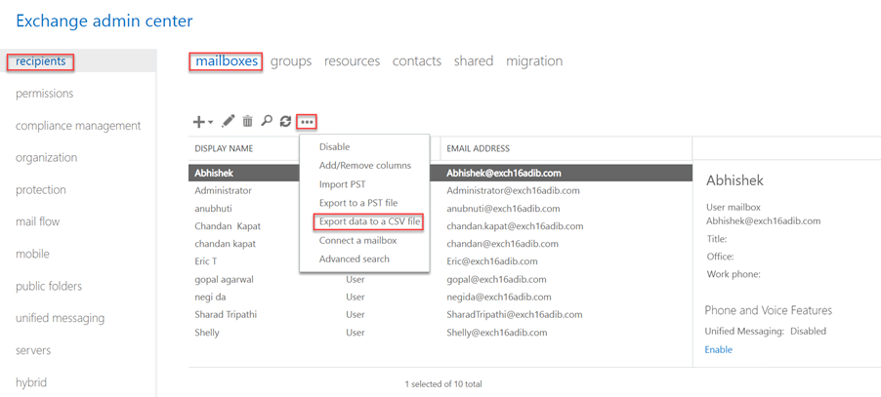
Task: Click email Administrator@exch16adib.com in the list
Action: click(513, 190)
